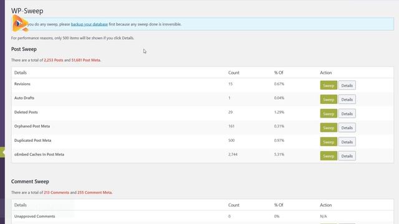Open Details for Orphaned Post Meta
399x224 pixels.
(x=347, y=128)
